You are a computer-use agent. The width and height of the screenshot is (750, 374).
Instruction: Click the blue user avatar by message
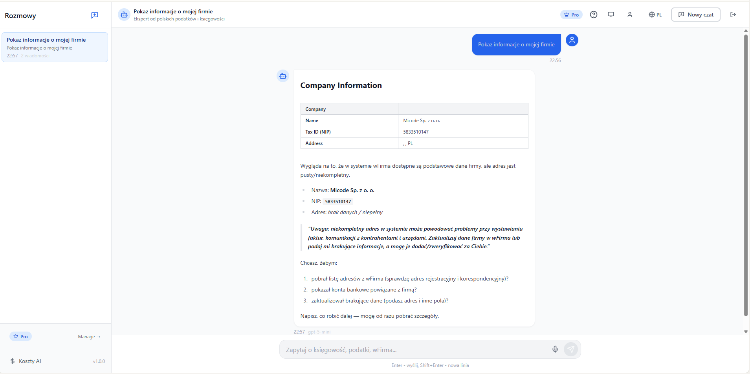572,40
